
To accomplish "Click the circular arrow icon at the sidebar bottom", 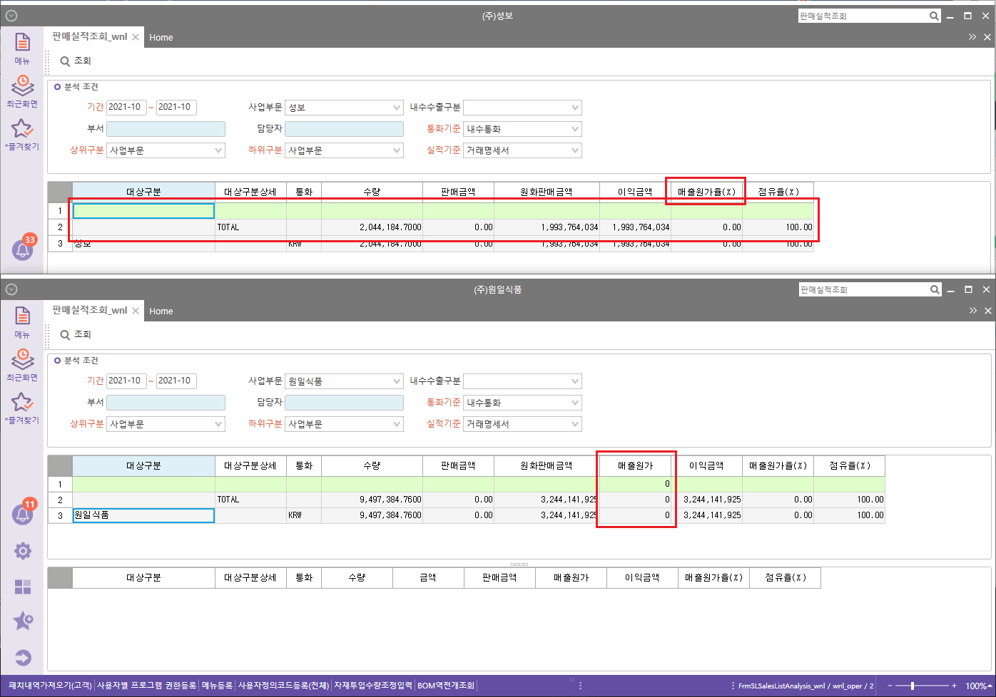I will tap(23, 658).
